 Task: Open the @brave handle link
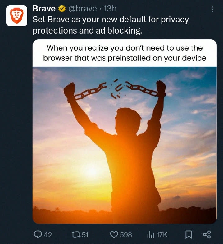click(83, 9)
